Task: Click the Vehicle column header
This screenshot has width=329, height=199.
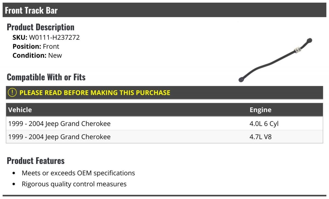Action: pyautogui.click(x=20, y=110)
